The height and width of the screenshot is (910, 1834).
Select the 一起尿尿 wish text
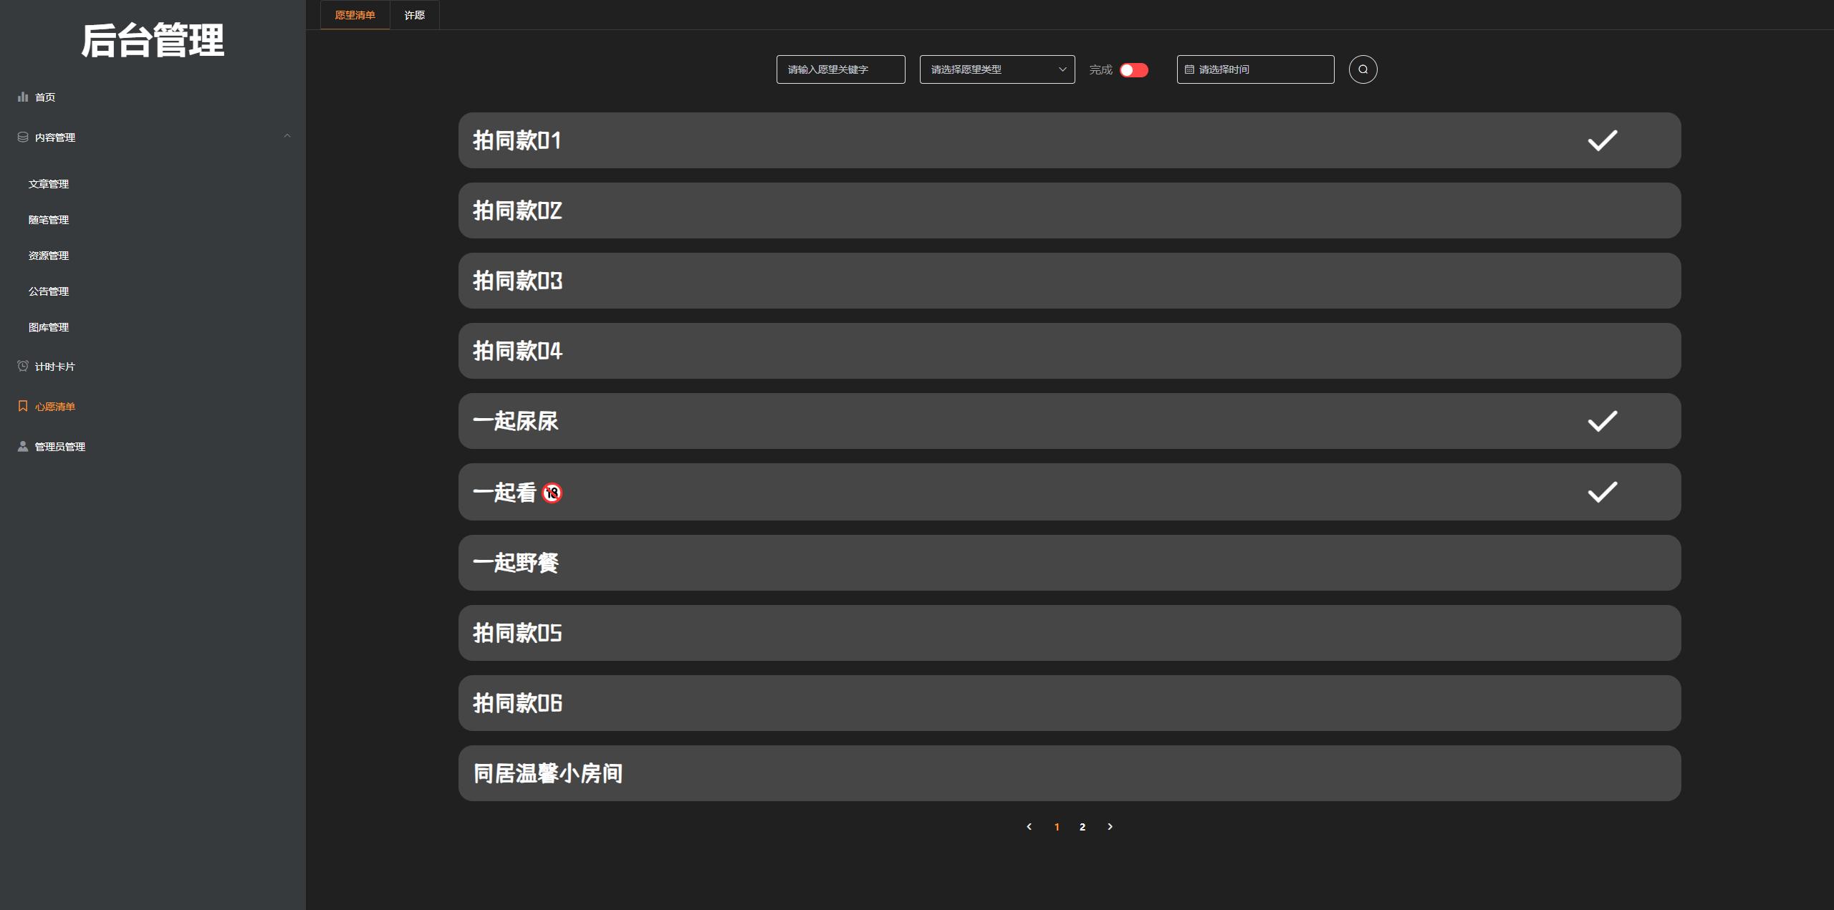click(516, 421)
